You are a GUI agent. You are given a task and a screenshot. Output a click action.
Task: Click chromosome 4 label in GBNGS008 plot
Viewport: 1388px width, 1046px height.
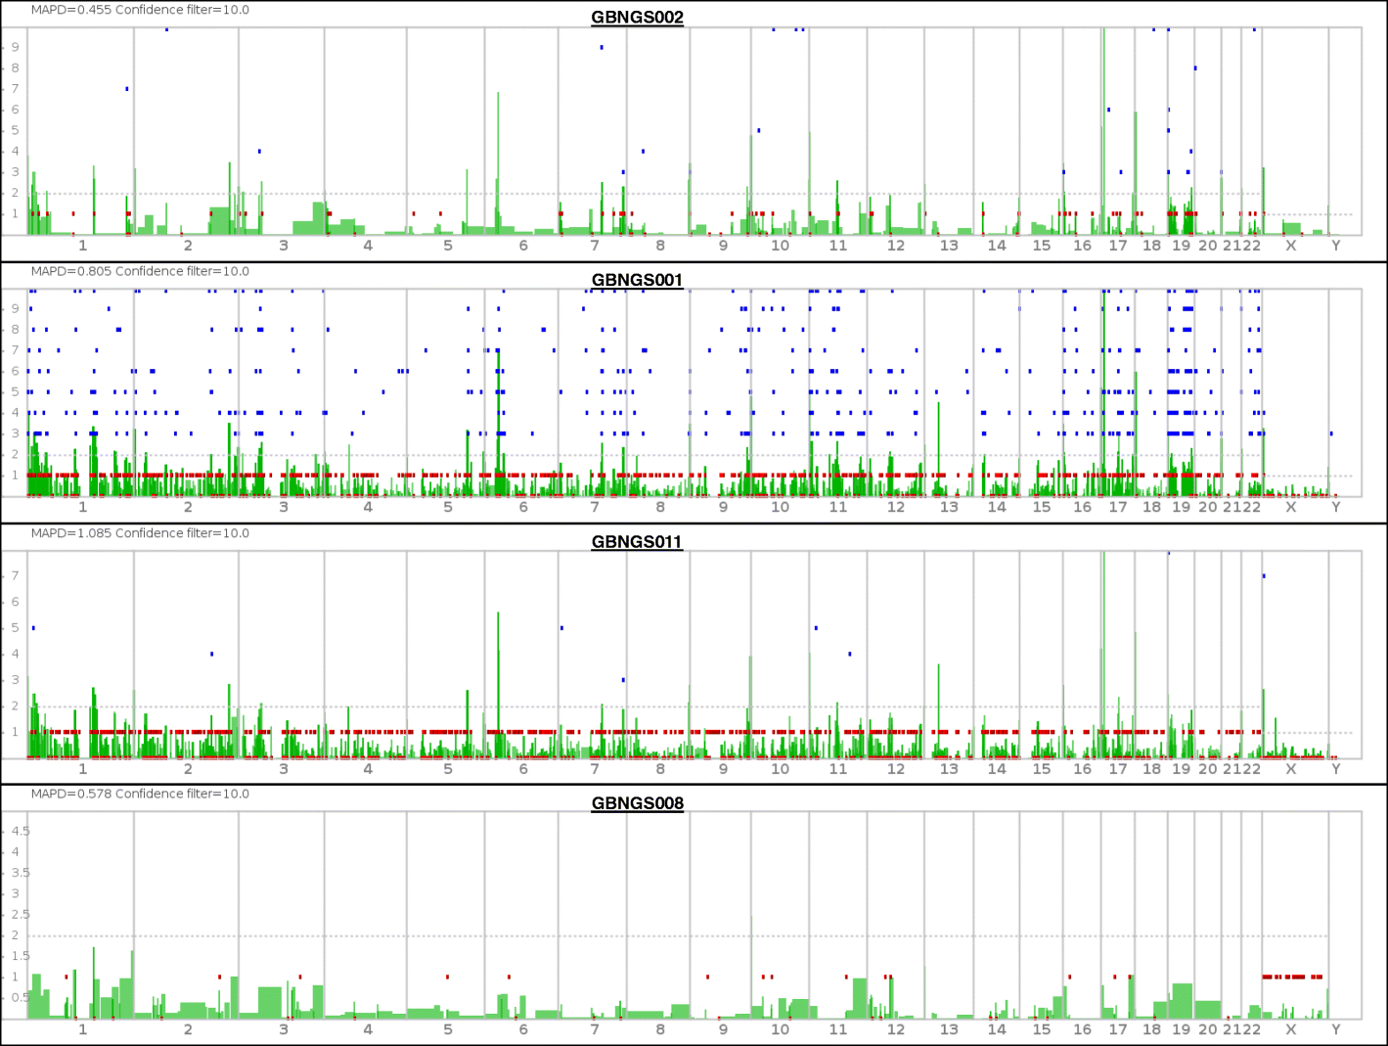[x=368, y=1029]
